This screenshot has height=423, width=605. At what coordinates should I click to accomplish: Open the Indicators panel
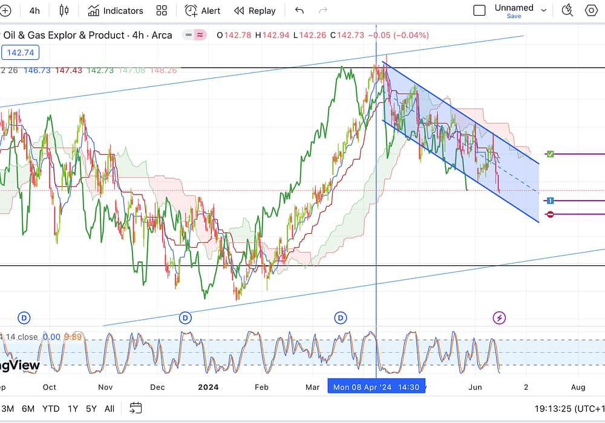[116, 10]
